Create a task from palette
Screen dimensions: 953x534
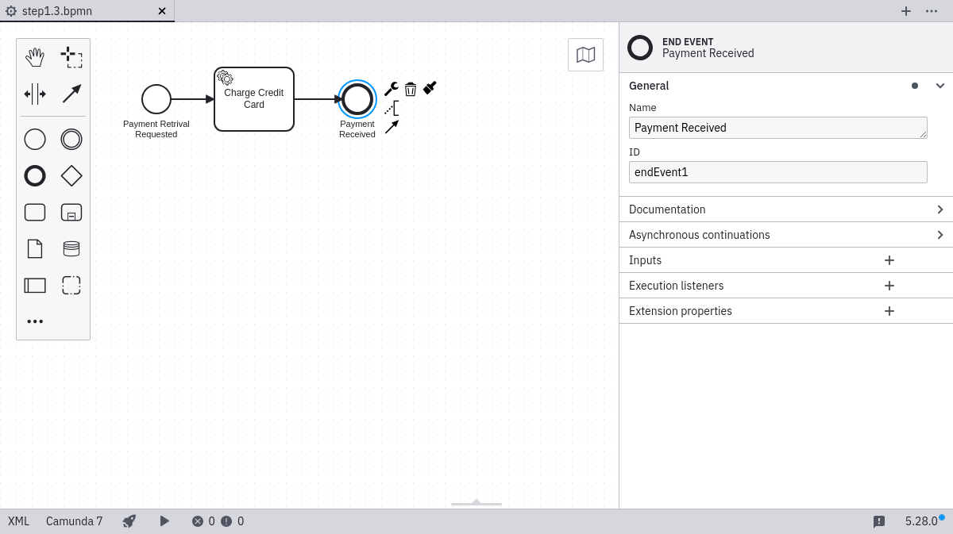(35, 213)
